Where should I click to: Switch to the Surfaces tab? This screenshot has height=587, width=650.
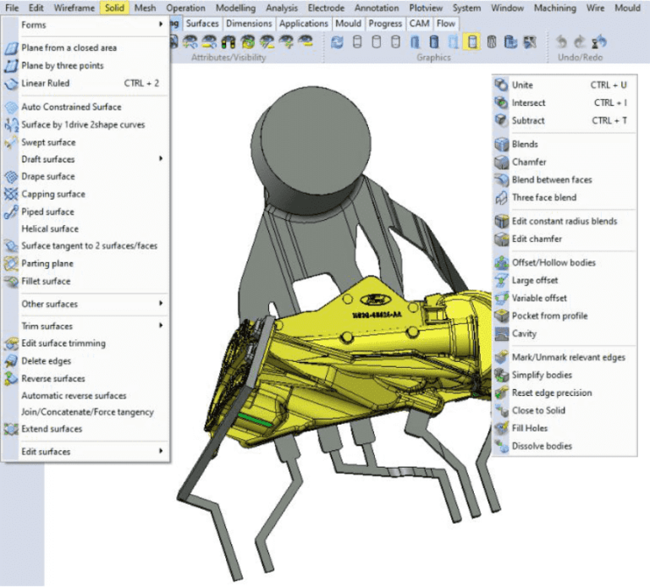[x=202, y=24]
